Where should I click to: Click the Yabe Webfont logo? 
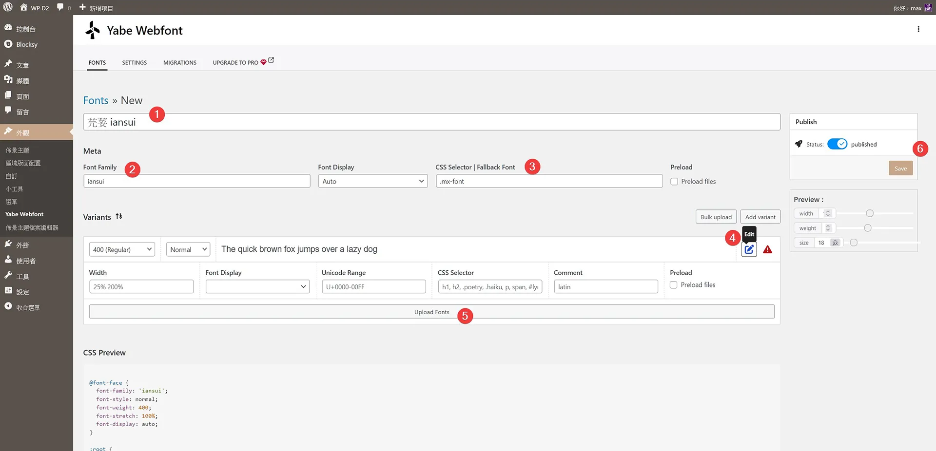[92, 30]
